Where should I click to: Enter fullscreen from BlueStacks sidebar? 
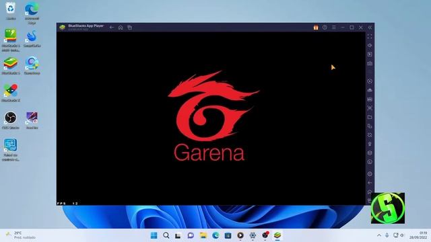pyautogui.click(x=370, y=36)
